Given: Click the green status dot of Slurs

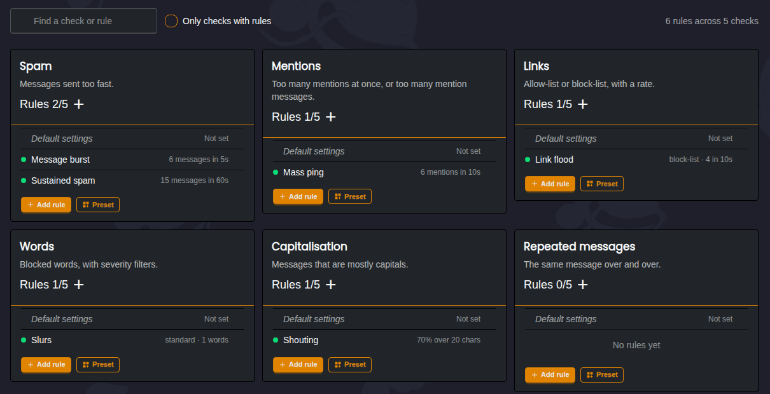Looking at the screenshot, I should point(24,340).
